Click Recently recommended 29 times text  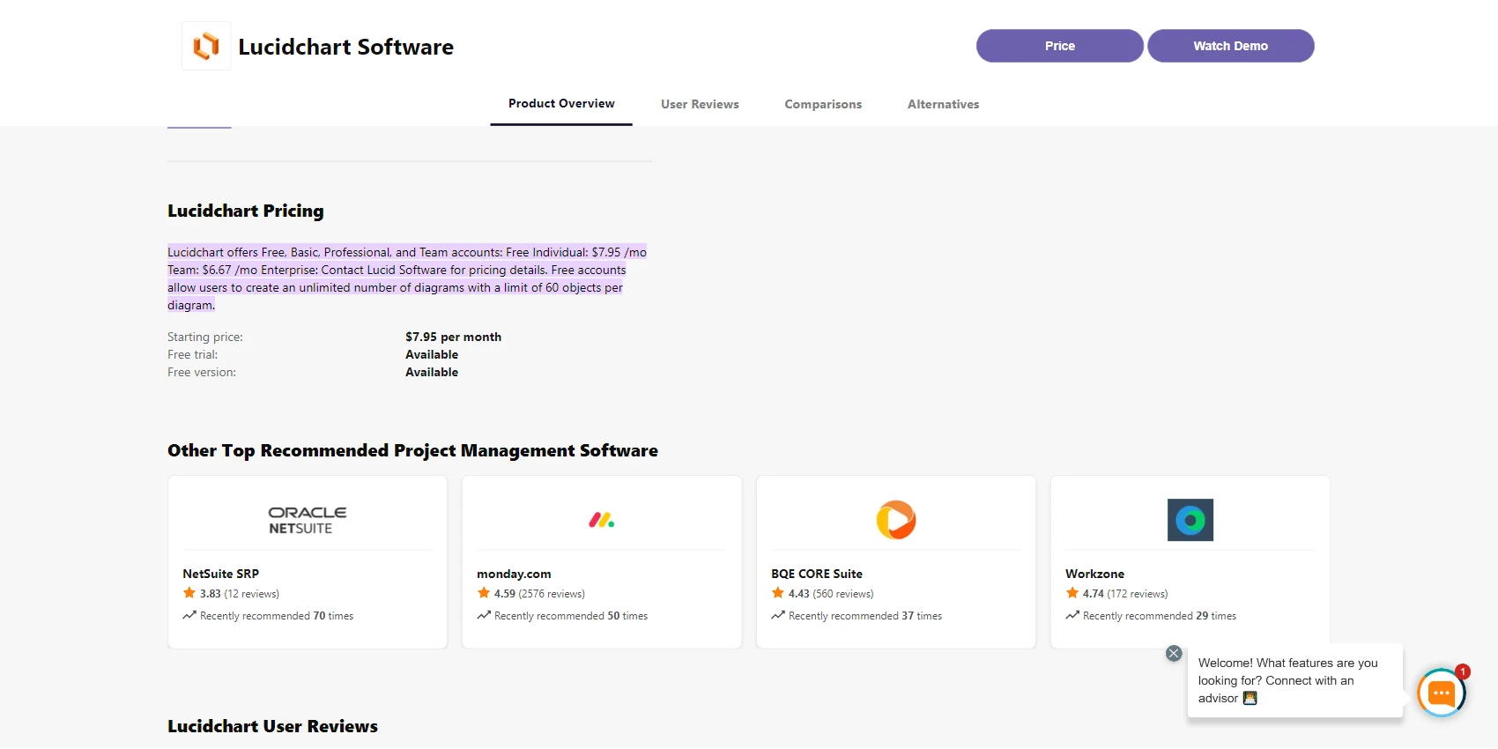click(1160, 616)
